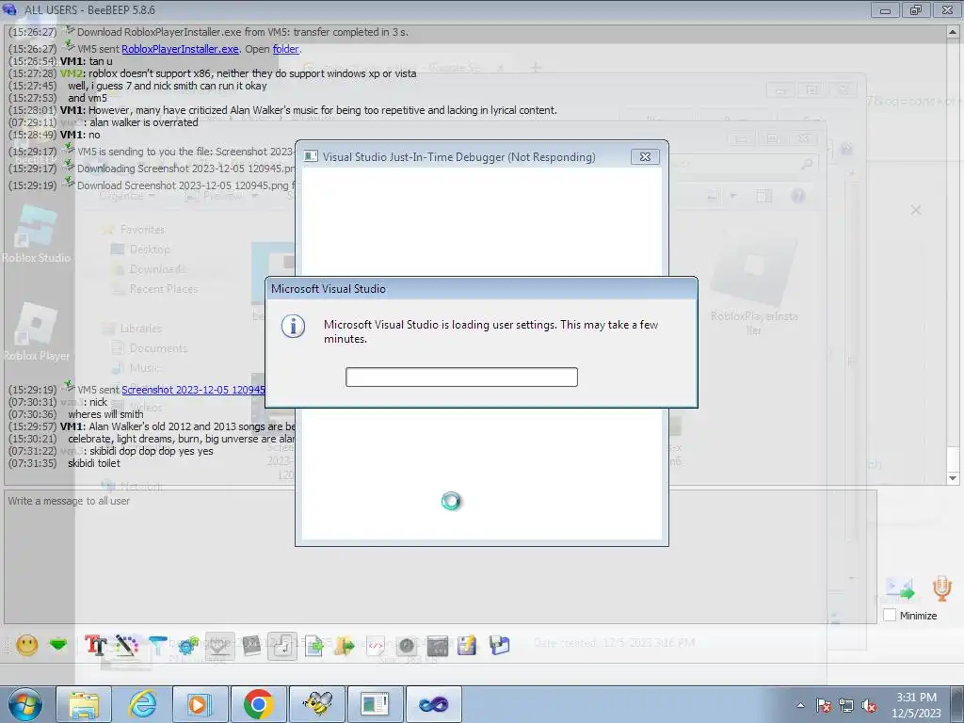Click the gray book toolbar icon
The image size is (964, 723).
(251, 646)
